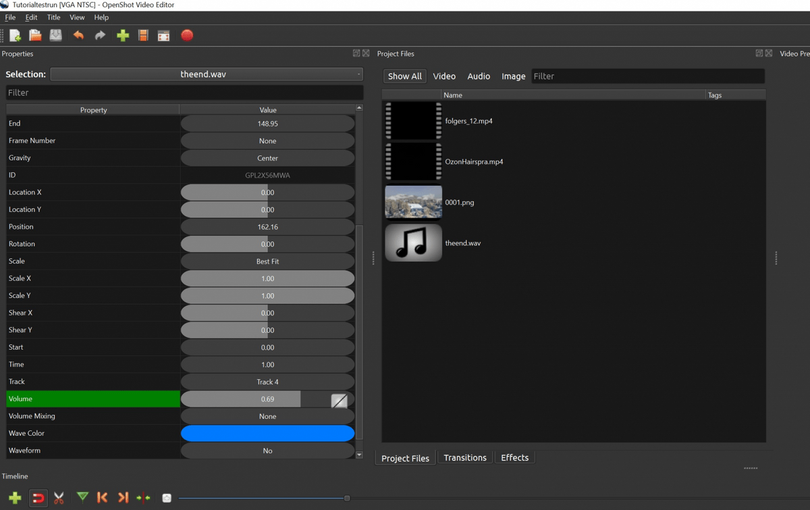Open the Scale dropdown showing Best Fit
Screen dimensions: 810x510
(x=267, y=261)
